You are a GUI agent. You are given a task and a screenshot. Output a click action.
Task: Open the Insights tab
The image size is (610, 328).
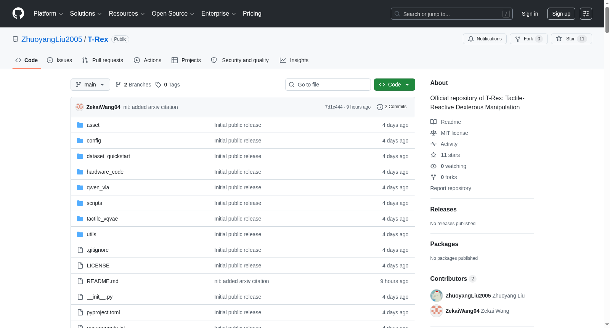(294, 60)
